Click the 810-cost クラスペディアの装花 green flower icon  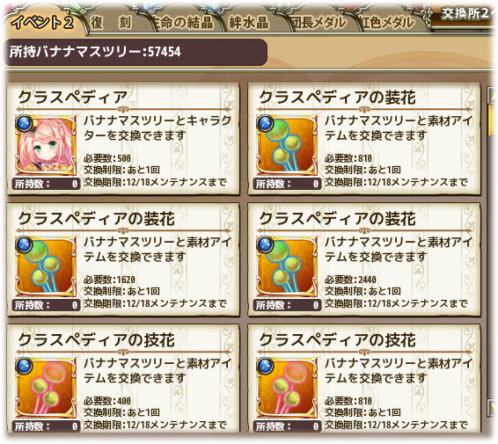point(287,145)
